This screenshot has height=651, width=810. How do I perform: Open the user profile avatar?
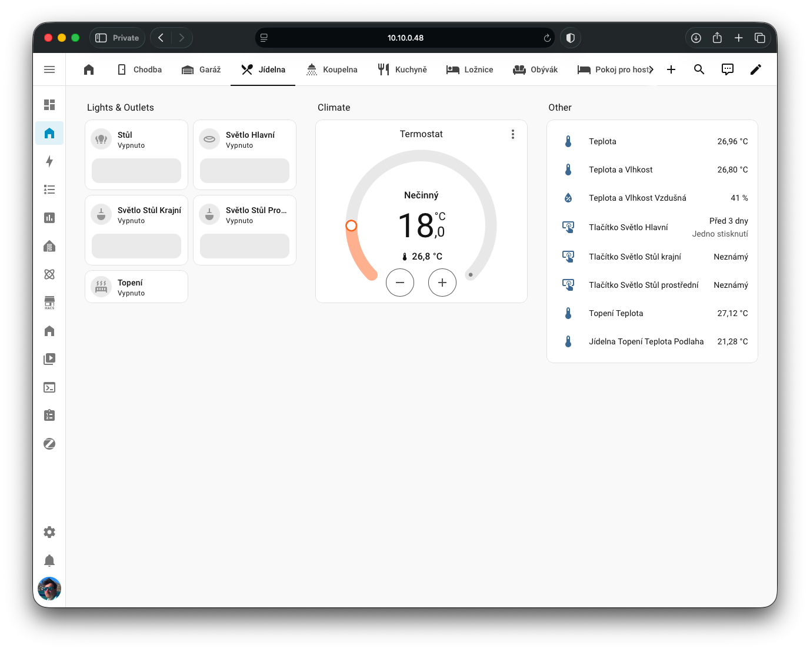pyautogui.click(x=49, y=589)
